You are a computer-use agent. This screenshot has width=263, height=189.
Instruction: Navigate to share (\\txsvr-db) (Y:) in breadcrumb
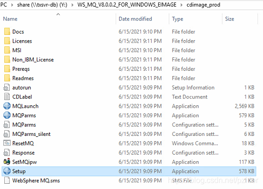click(42, 5)
